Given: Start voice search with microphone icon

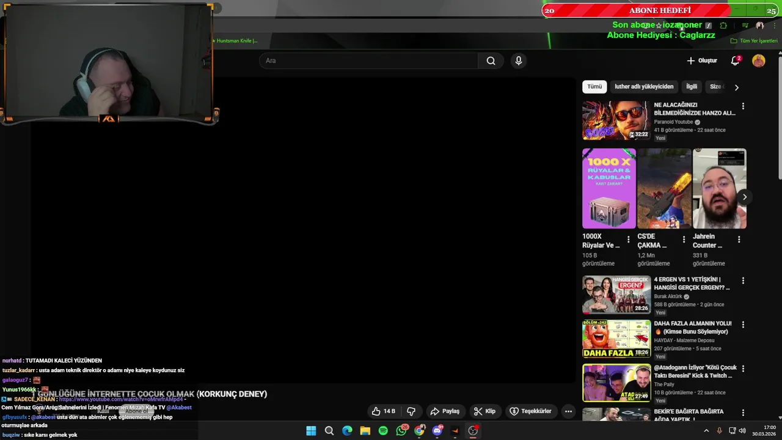Looking at the screenshot, I should (x=519, y=61).
